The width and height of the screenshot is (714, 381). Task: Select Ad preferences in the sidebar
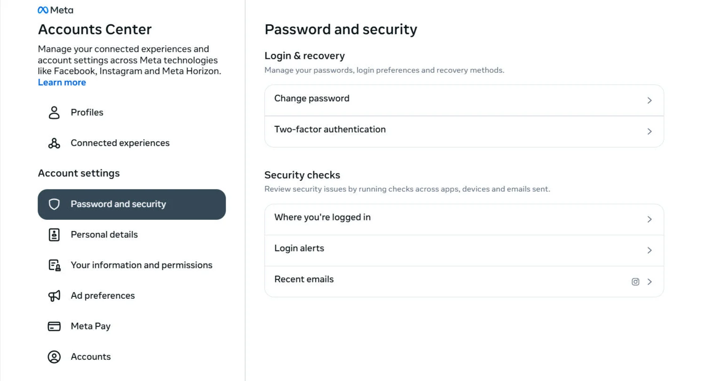pyautogui.click(x=103, y=295)
